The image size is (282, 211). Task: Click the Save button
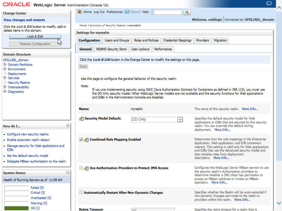[x=83, y=66]
